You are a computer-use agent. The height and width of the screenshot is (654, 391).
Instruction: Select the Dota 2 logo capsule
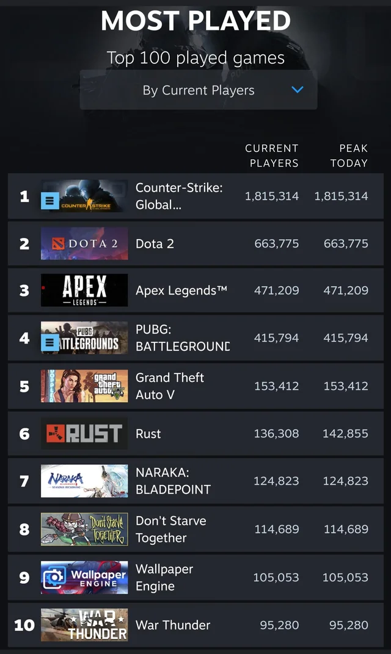(84, 243)
